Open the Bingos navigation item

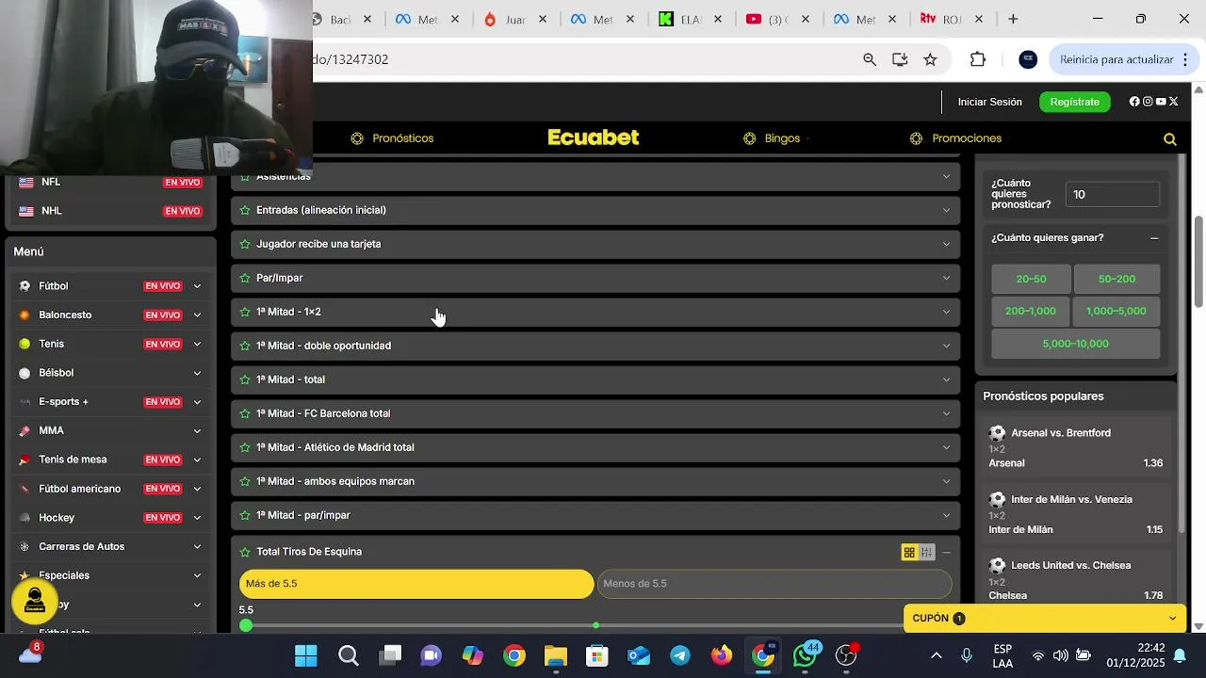782,138
